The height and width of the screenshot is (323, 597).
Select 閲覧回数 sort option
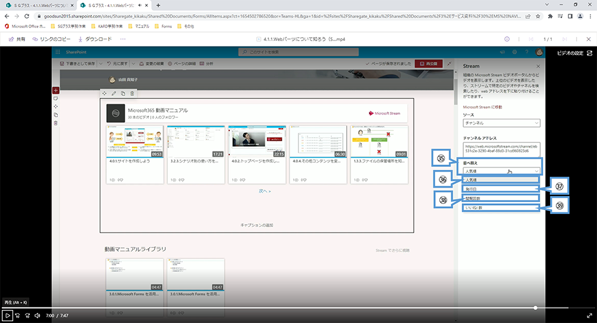[x=501, y=198]
